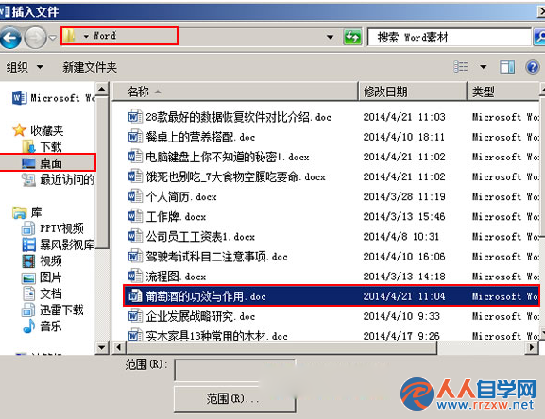Toggle the preview pane icon

tap(507, 67)
